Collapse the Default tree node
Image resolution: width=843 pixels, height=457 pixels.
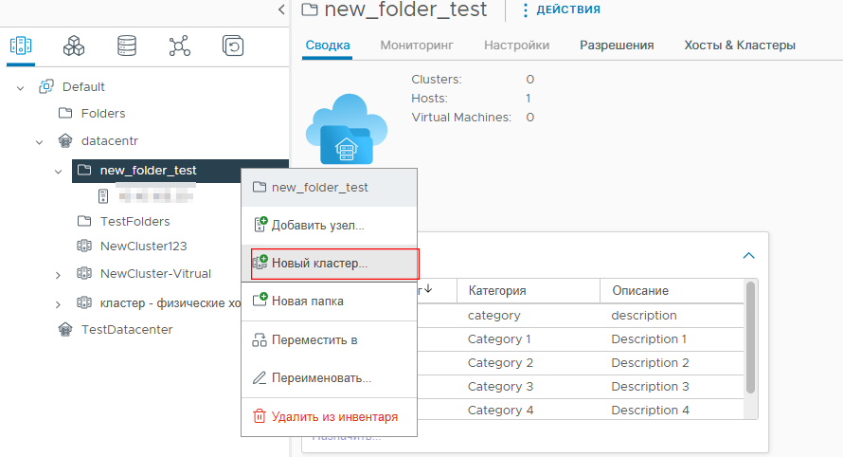coord(21,88)
